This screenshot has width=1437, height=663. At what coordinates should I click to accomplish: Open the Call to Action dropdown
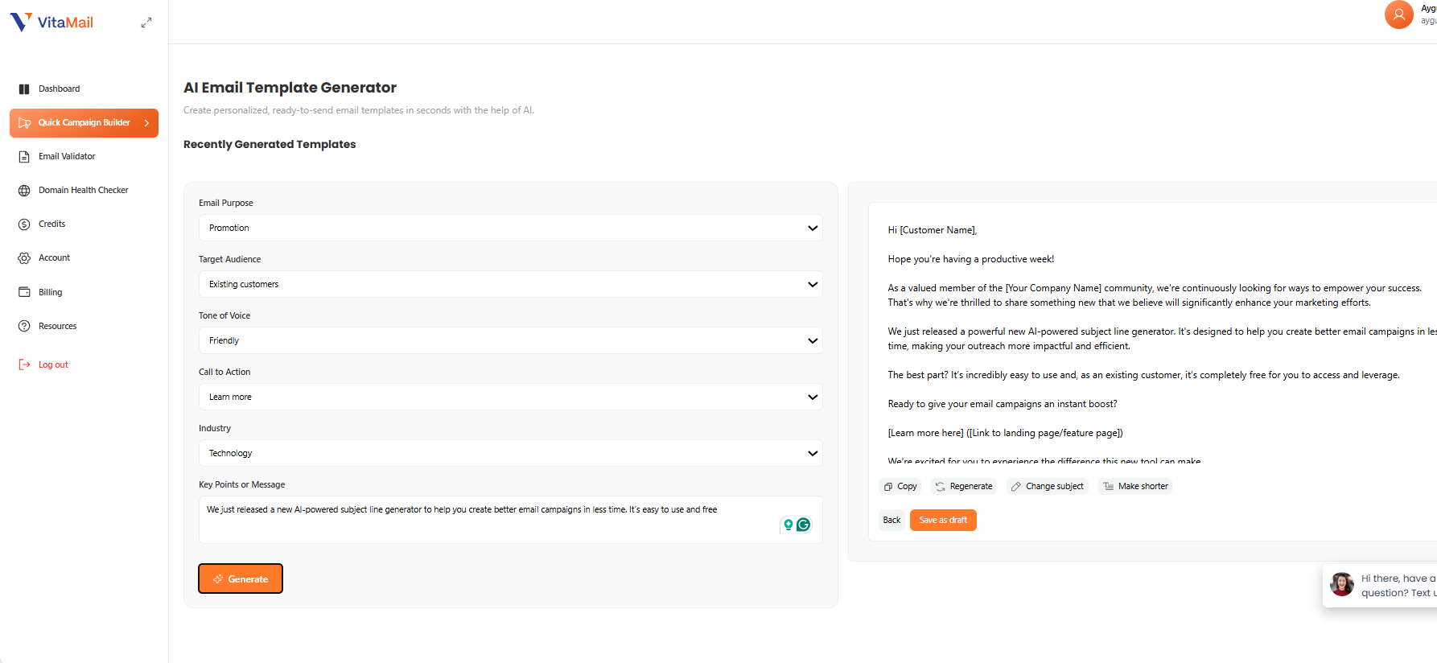coord(510,397)
